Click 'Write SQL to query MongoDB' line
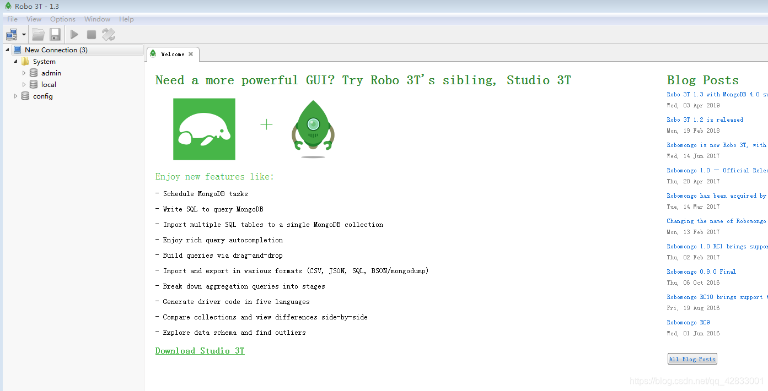The width and height of the screenshot is (768, 391). (x=210, y=209)
